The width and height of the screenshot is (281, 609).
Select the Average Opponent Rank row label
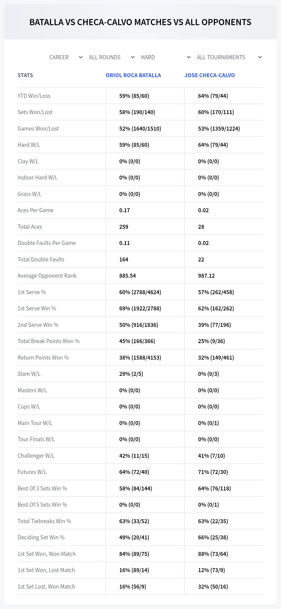coord(47,276)
